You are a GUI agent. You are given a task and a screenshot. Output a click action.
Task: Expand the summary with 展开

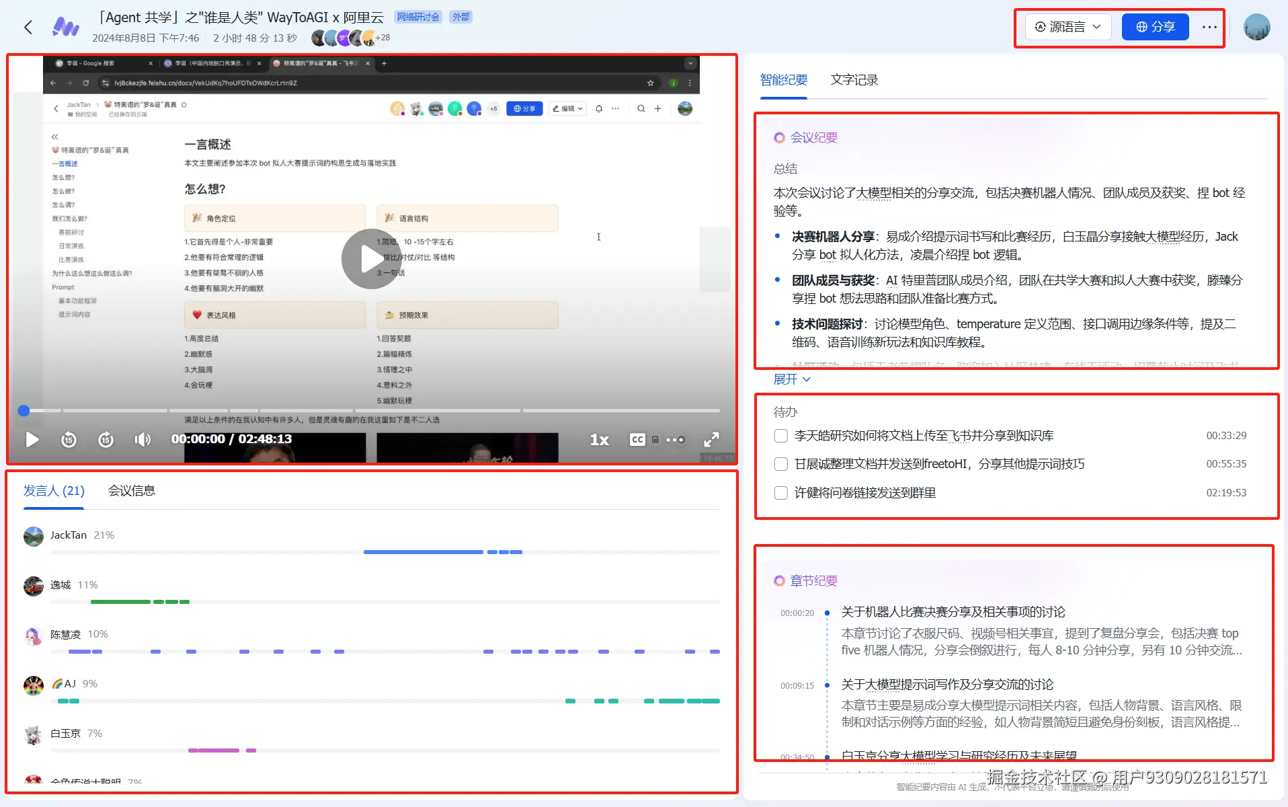pos(792,379)
